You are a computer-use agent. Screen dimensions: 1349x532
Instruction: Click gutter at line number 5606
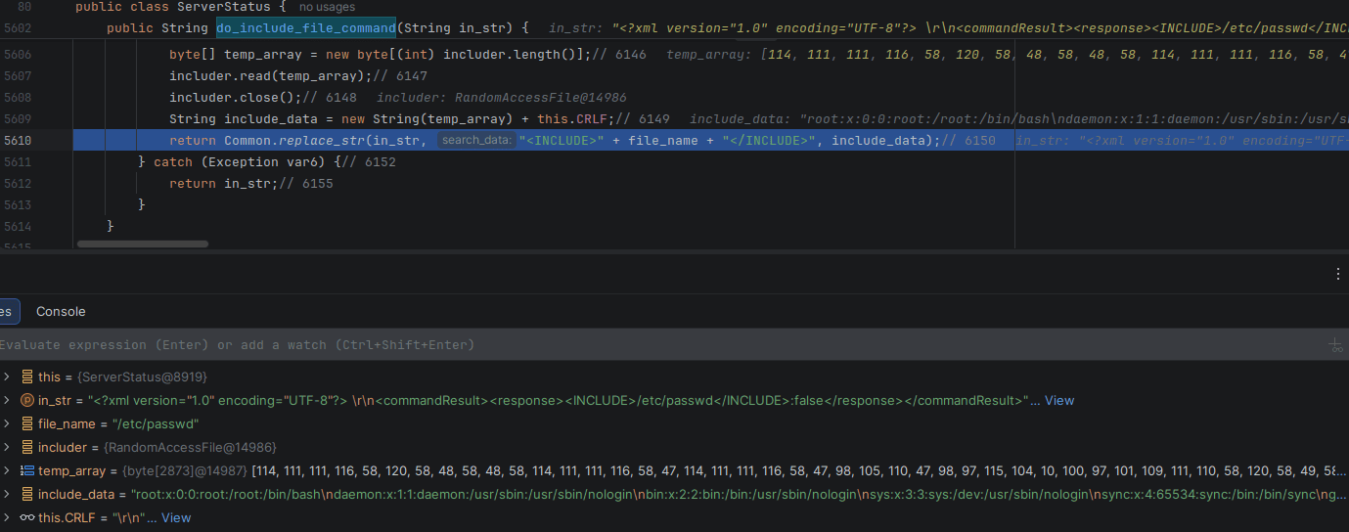(x=18, y=55)
